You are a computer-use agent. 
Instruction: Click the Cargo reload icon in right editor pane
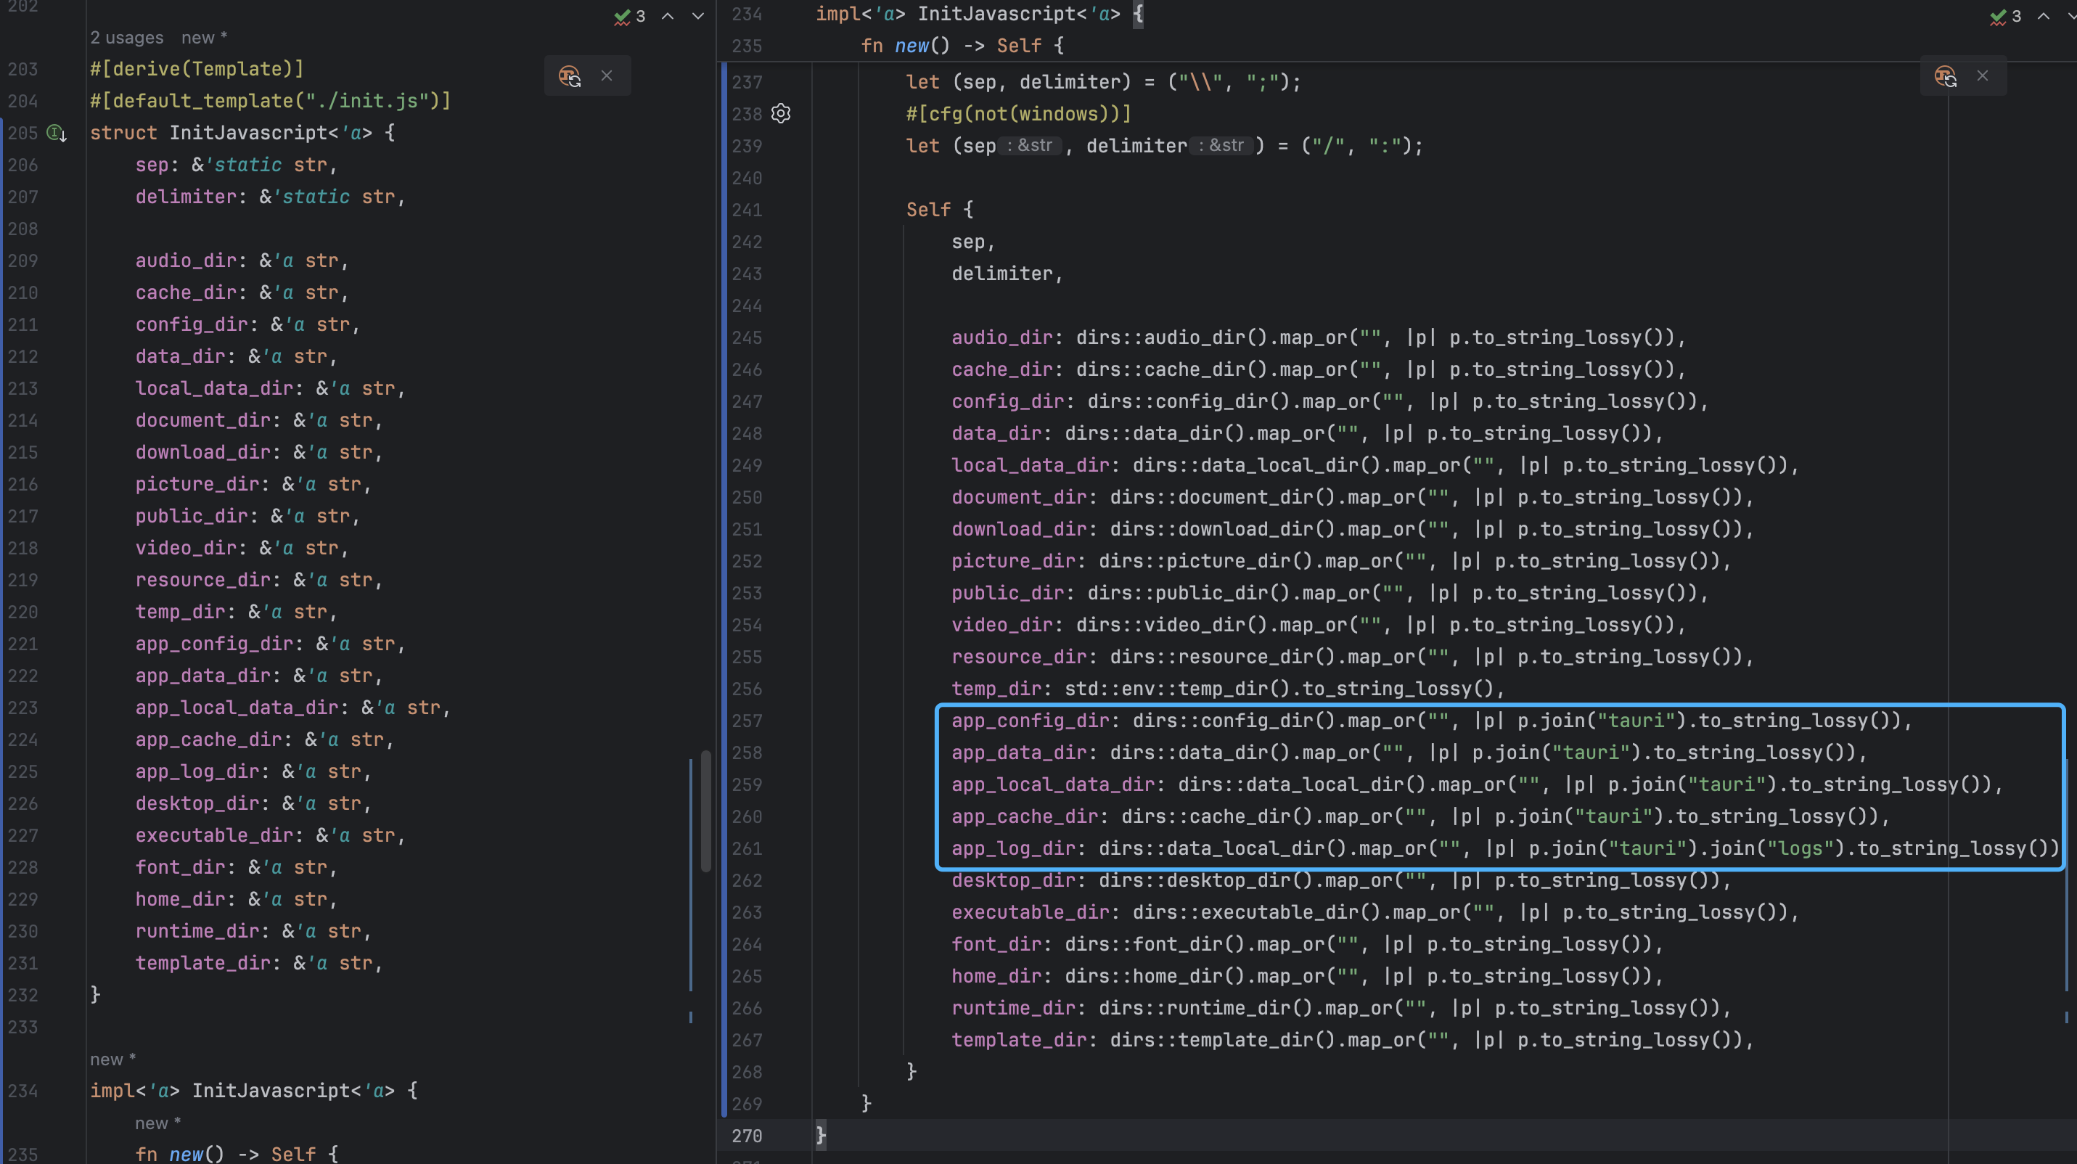click(x=1945, y=75)
